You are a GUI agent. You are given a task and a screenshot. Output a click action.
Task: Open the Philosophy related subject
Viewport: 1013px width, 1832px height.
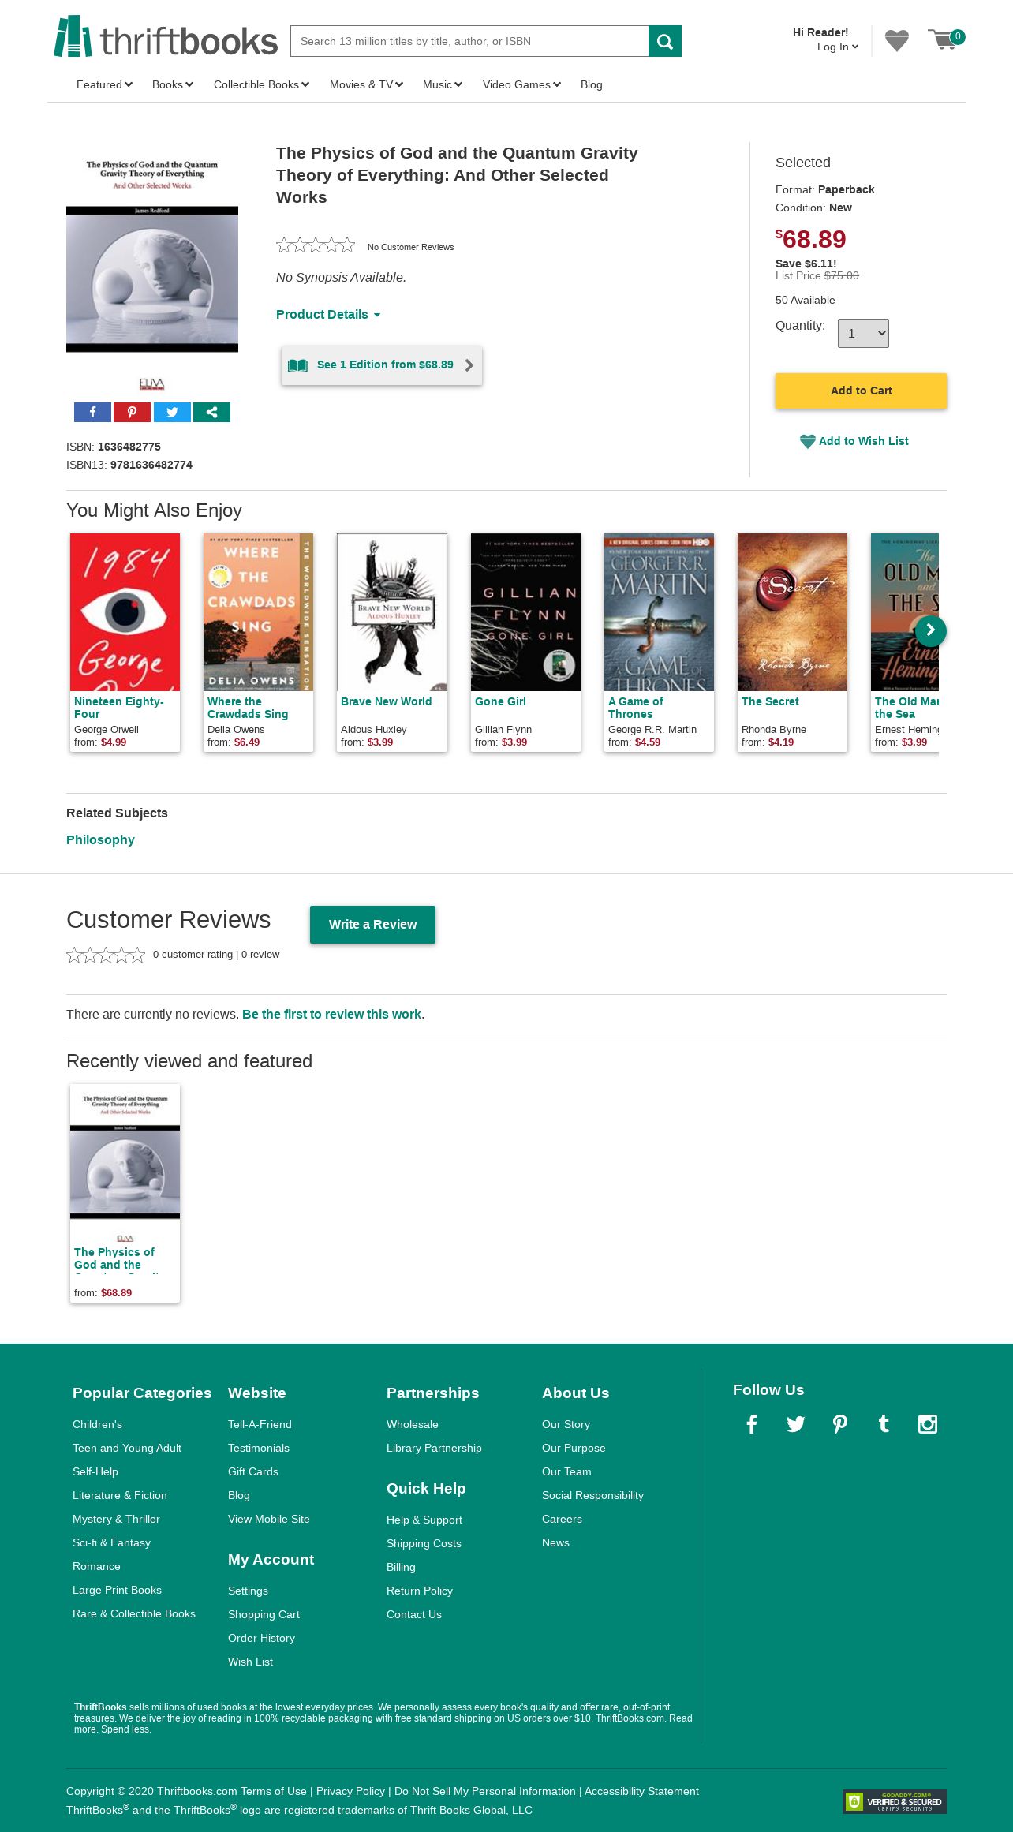pos(100,839)
